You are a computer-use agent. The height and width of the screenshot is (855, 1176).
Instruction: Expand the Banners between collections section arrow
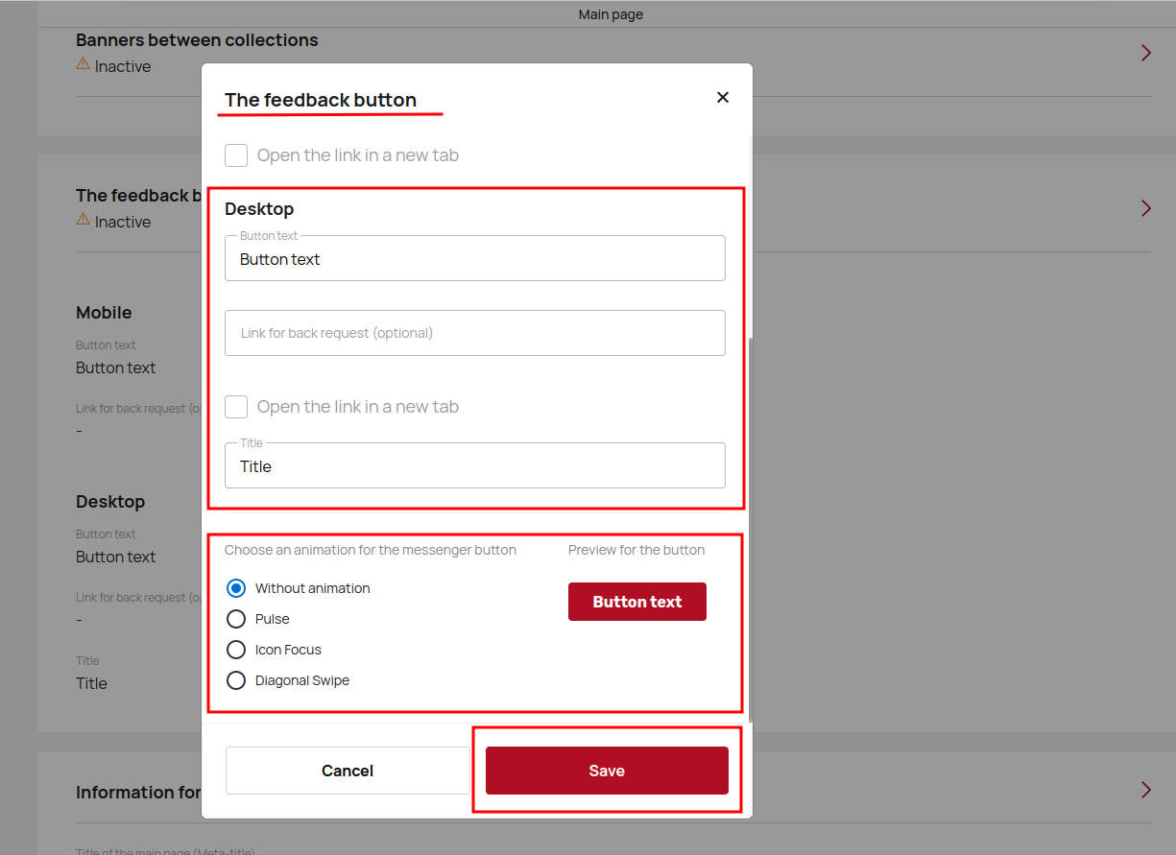click(1145, 53)
